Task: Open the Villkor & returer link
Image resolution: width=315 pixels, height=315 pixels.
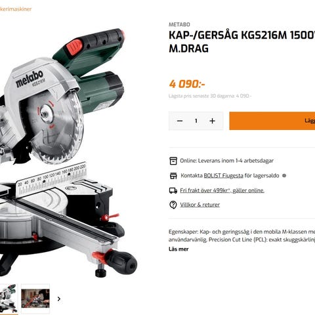Action: tap(200, 205)
